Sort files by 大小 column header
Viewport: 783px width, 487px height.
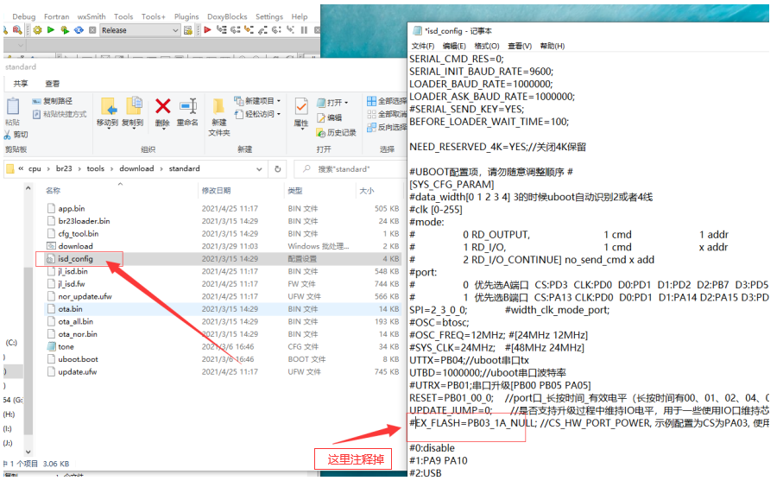pos(367,190)
